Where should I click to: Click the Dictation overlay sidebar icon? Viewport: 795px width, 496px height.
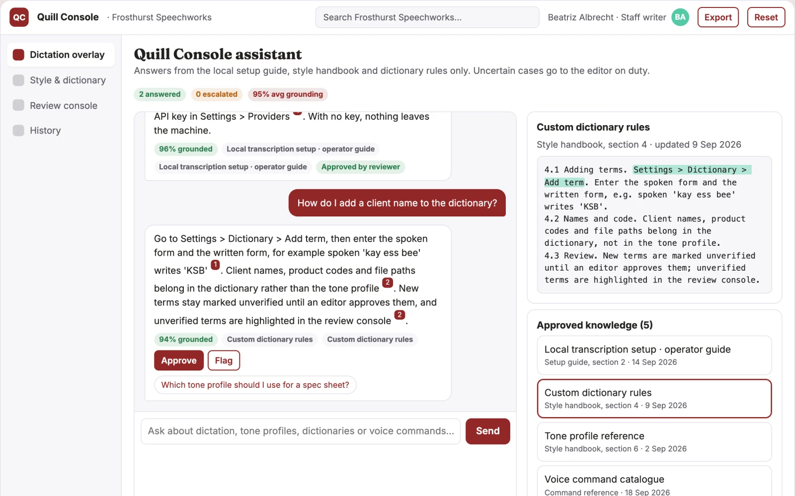coord(18,55)
